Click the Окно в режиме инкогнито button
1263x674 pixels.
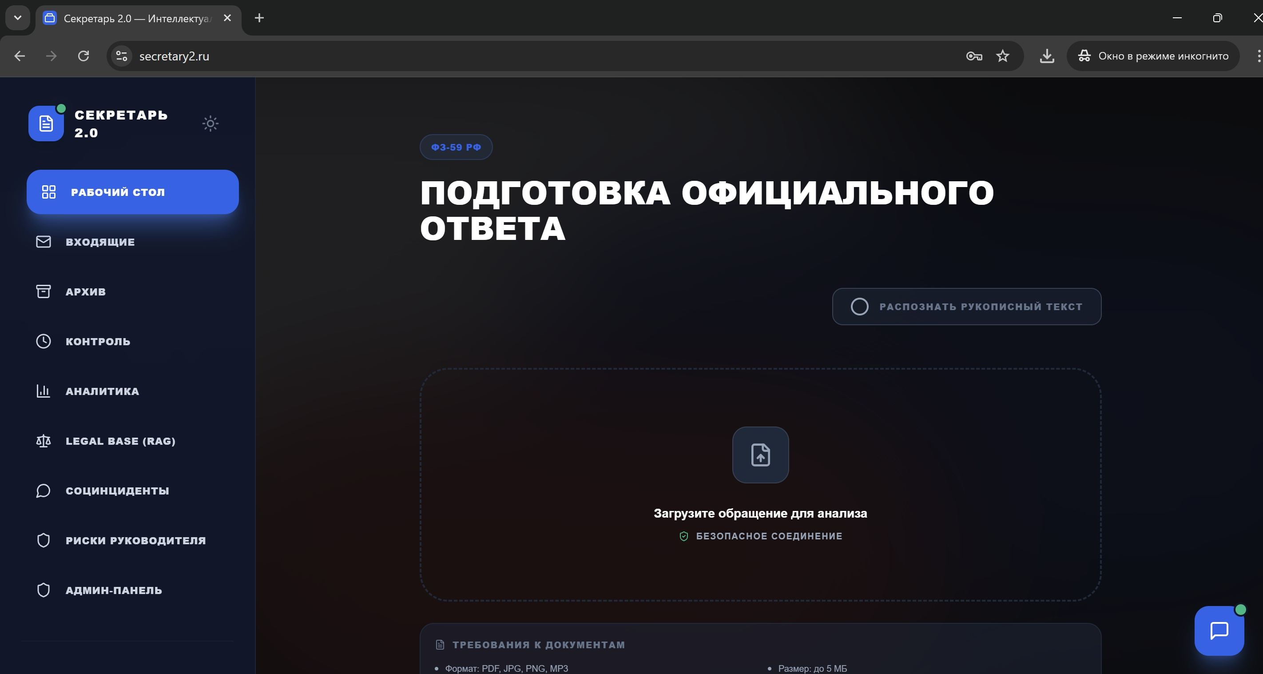coord(1153,56)
